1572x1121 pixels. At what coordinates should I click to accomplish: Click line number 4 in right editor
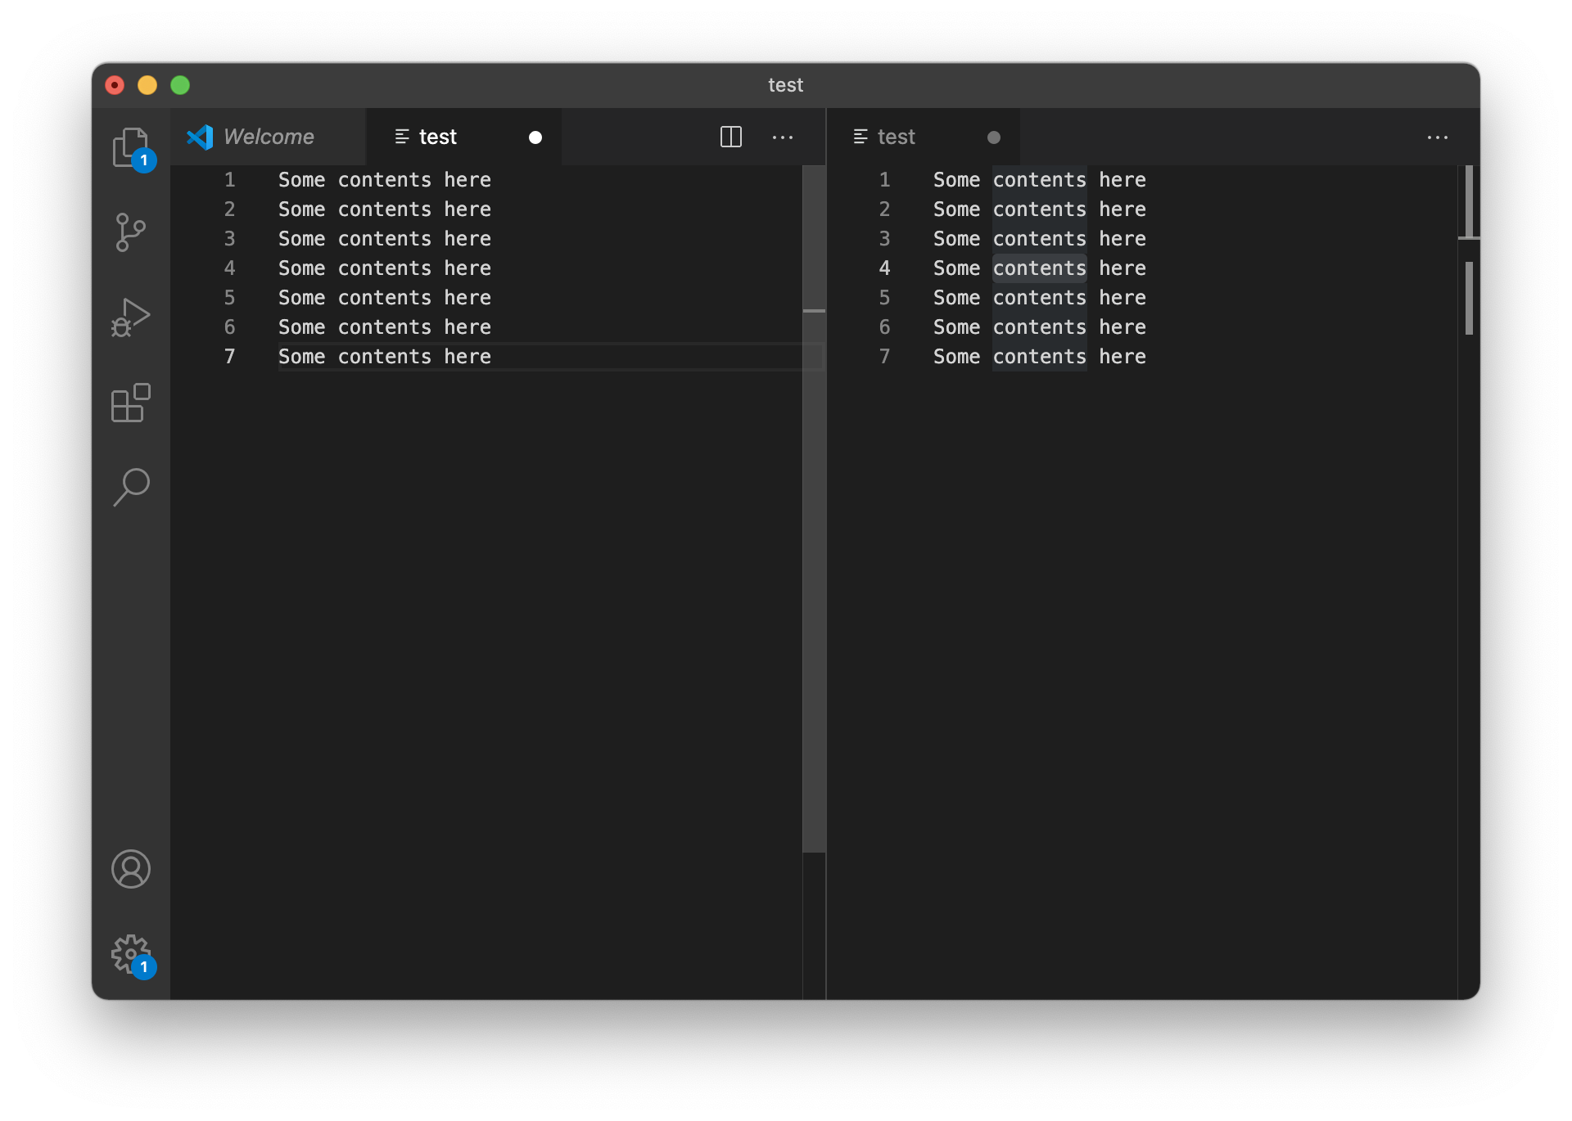click(x=885, y=268)
